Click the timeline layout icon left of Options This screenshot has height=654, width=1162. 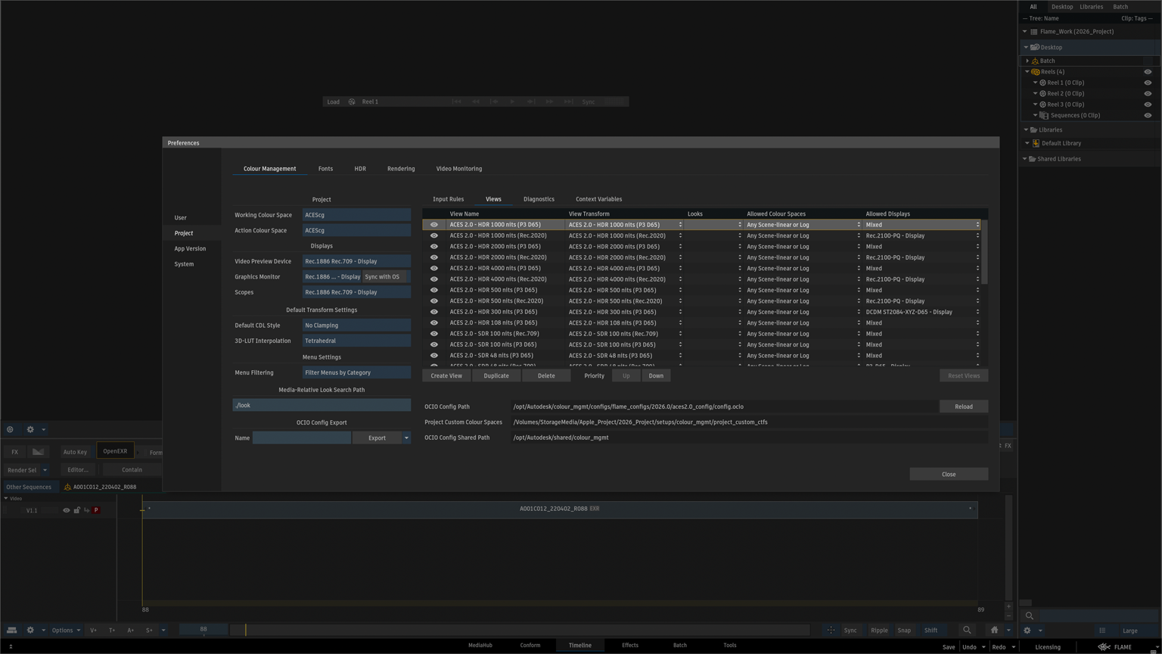(11, 630)
